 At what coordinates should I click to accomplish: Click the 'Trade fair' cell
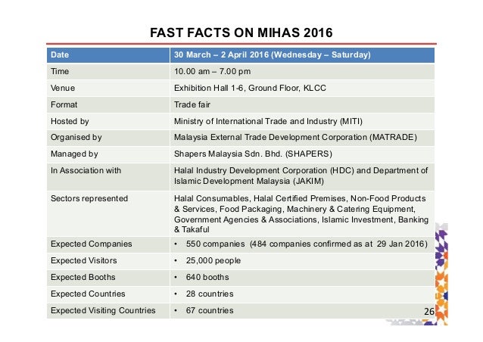[302, 104]
